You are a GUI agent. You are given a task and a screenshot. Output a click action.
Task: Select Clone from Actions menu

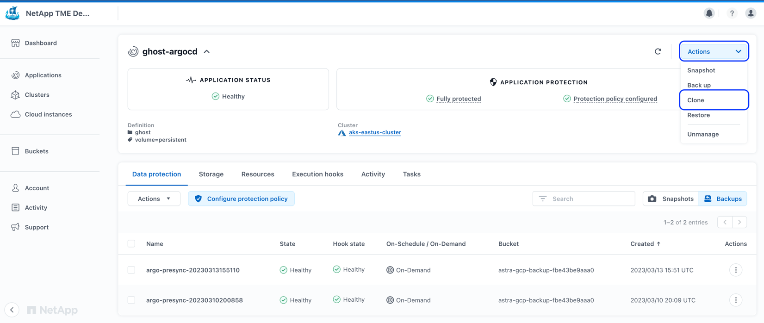(x=714, y=100)
